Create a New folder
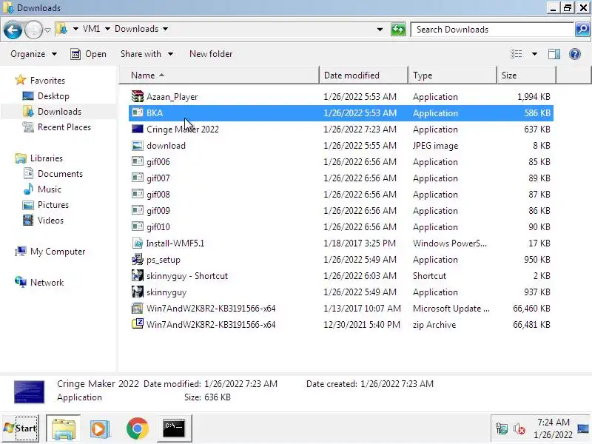This screenshot has height=444, width=592. pyautogui.click(x=211, y=54)
